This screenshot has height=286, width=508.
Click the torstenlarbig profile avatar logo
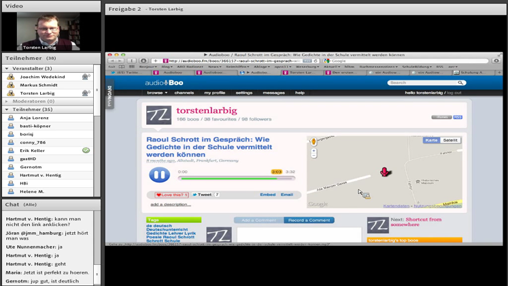click(x=158, y=115)
